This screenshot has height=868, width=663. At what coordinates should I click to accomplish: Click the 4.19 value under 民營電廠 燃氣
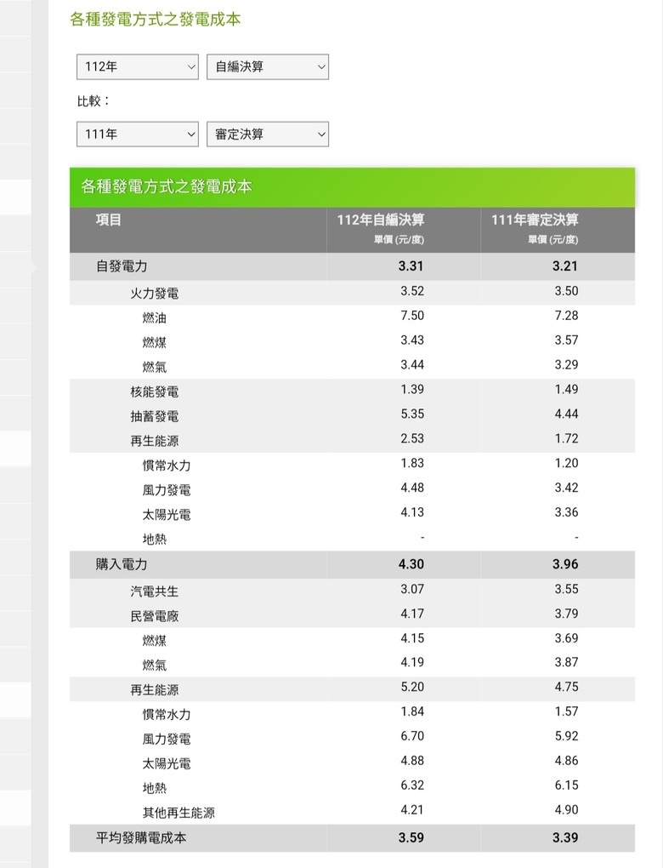412,662
